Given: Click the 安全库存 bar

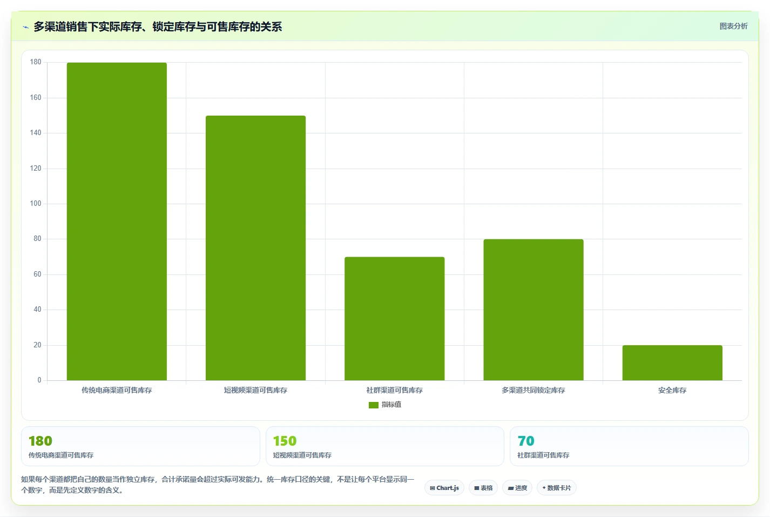Looking at the screenshot, I should pyautogui.click(x=672, y=362).
